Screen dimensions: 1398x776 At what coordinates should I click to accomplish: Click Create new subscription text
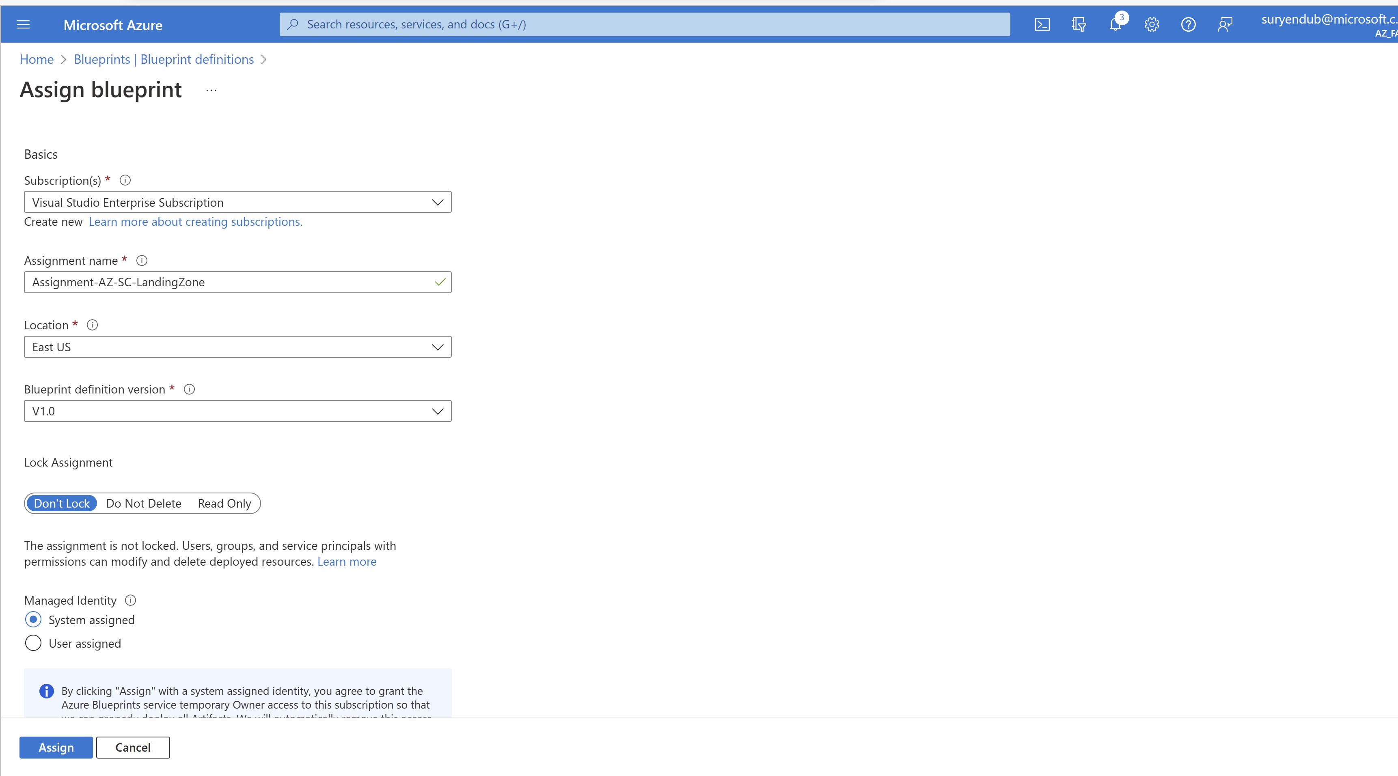tap(53, 222)
